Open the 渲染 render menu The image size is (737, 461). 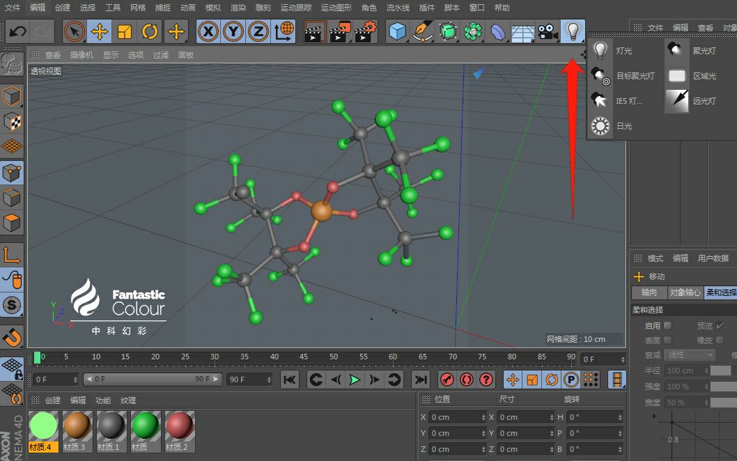[x=238, y=8]
